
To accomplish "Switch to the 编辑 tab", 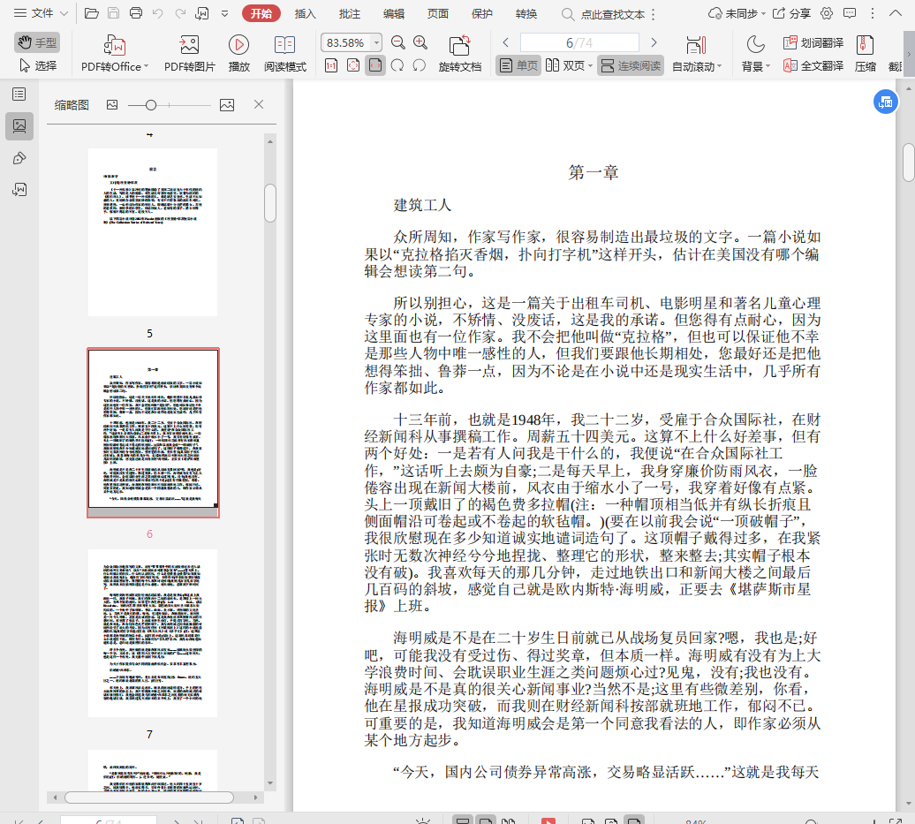I will (x=394, y=13).
